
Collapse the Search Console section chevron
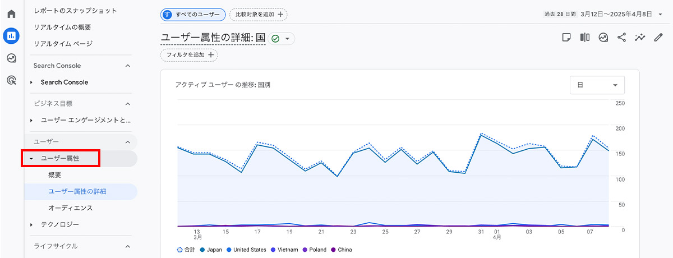pyautogui.click(x=127, y=66)
